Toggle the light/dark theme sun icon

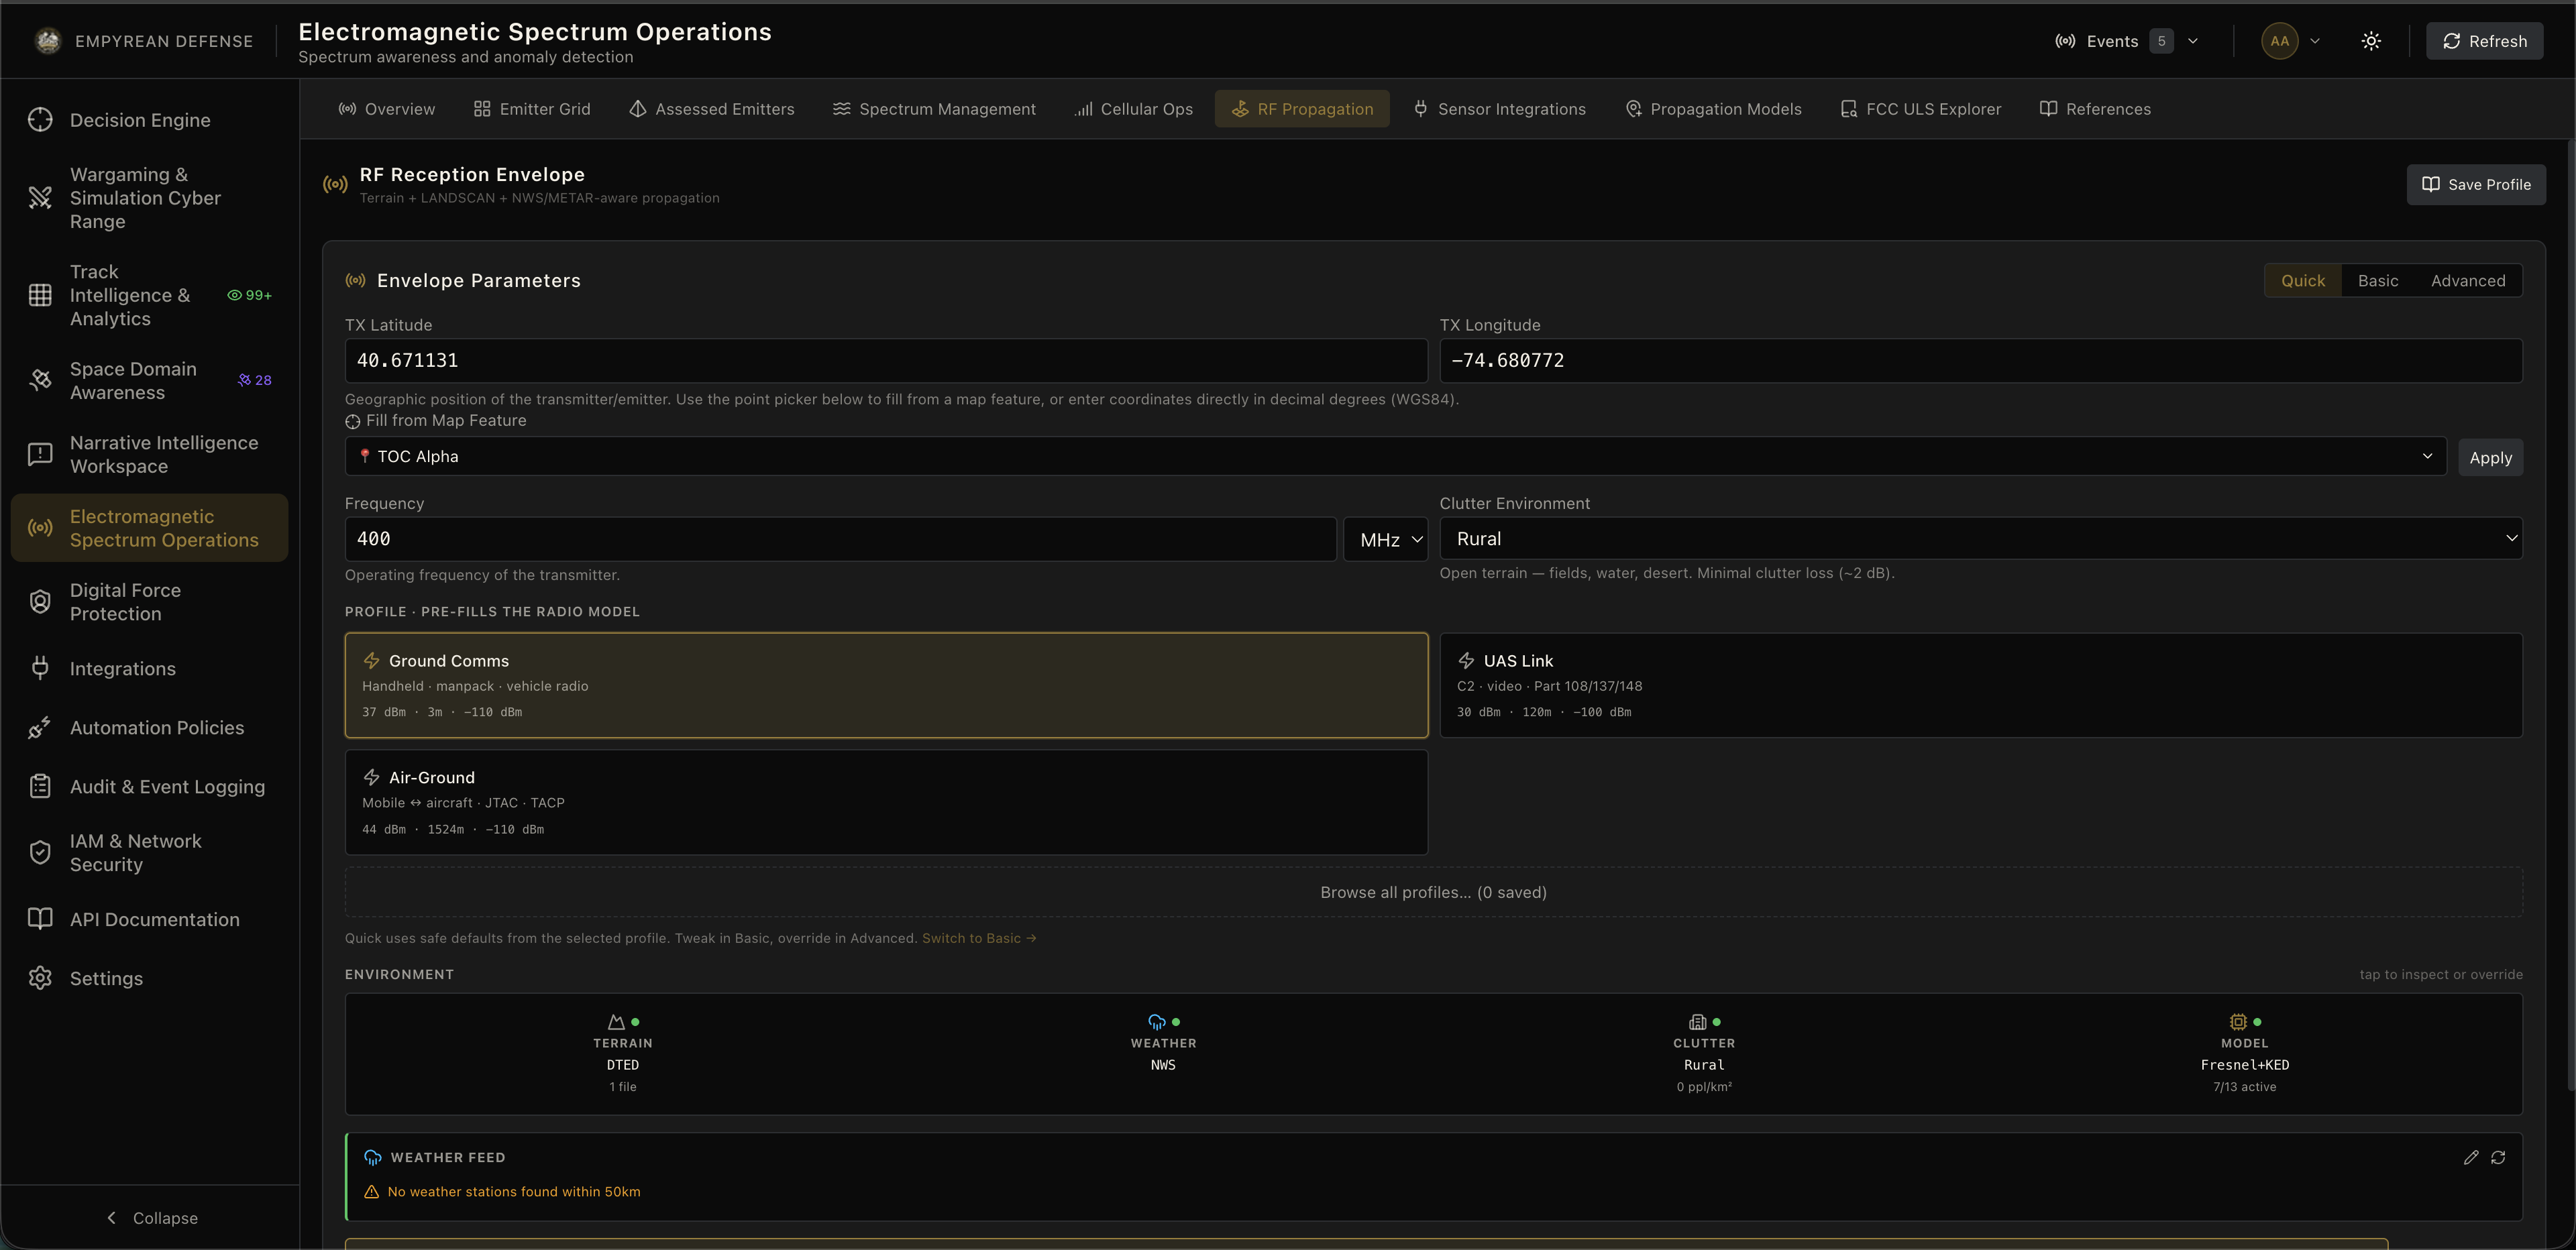pos(2371,41)
